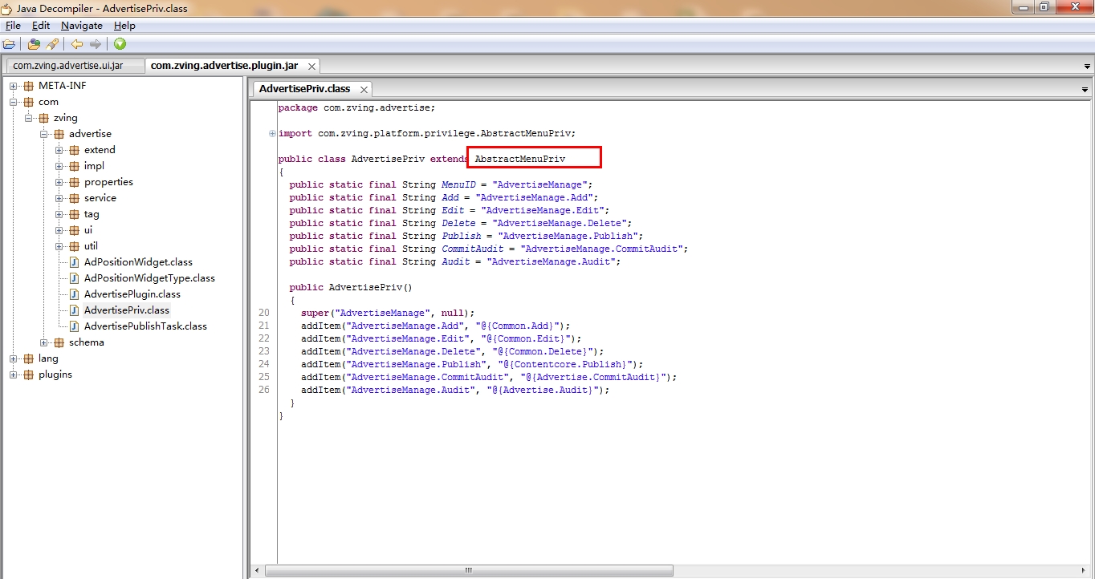Expand the plugins folder node
Viewport: 1095px width, 579px height.
[x=14, y=375]
